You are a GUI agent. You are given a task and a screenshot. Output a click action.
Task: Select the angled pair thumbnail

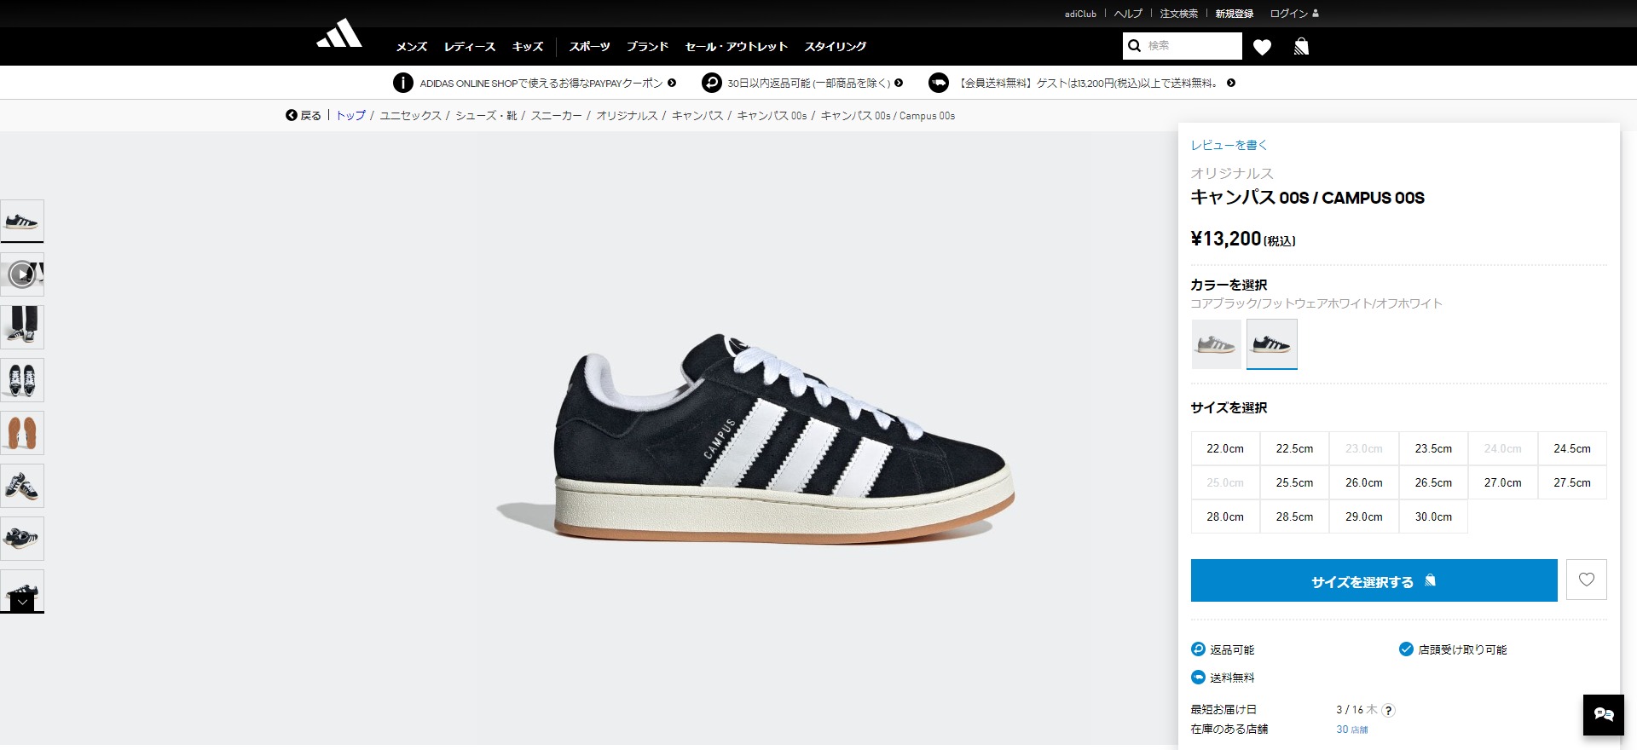pos(22,486)
